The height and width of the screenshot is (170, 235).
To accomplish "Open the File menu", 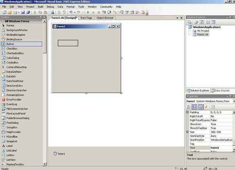I will 4,7.
